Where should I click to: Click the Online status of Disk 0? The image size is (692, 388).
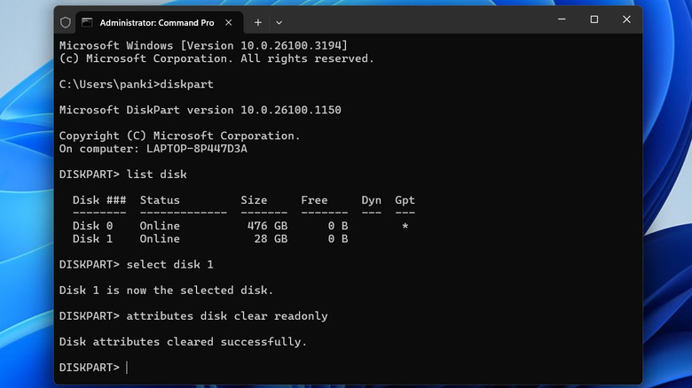160,226
